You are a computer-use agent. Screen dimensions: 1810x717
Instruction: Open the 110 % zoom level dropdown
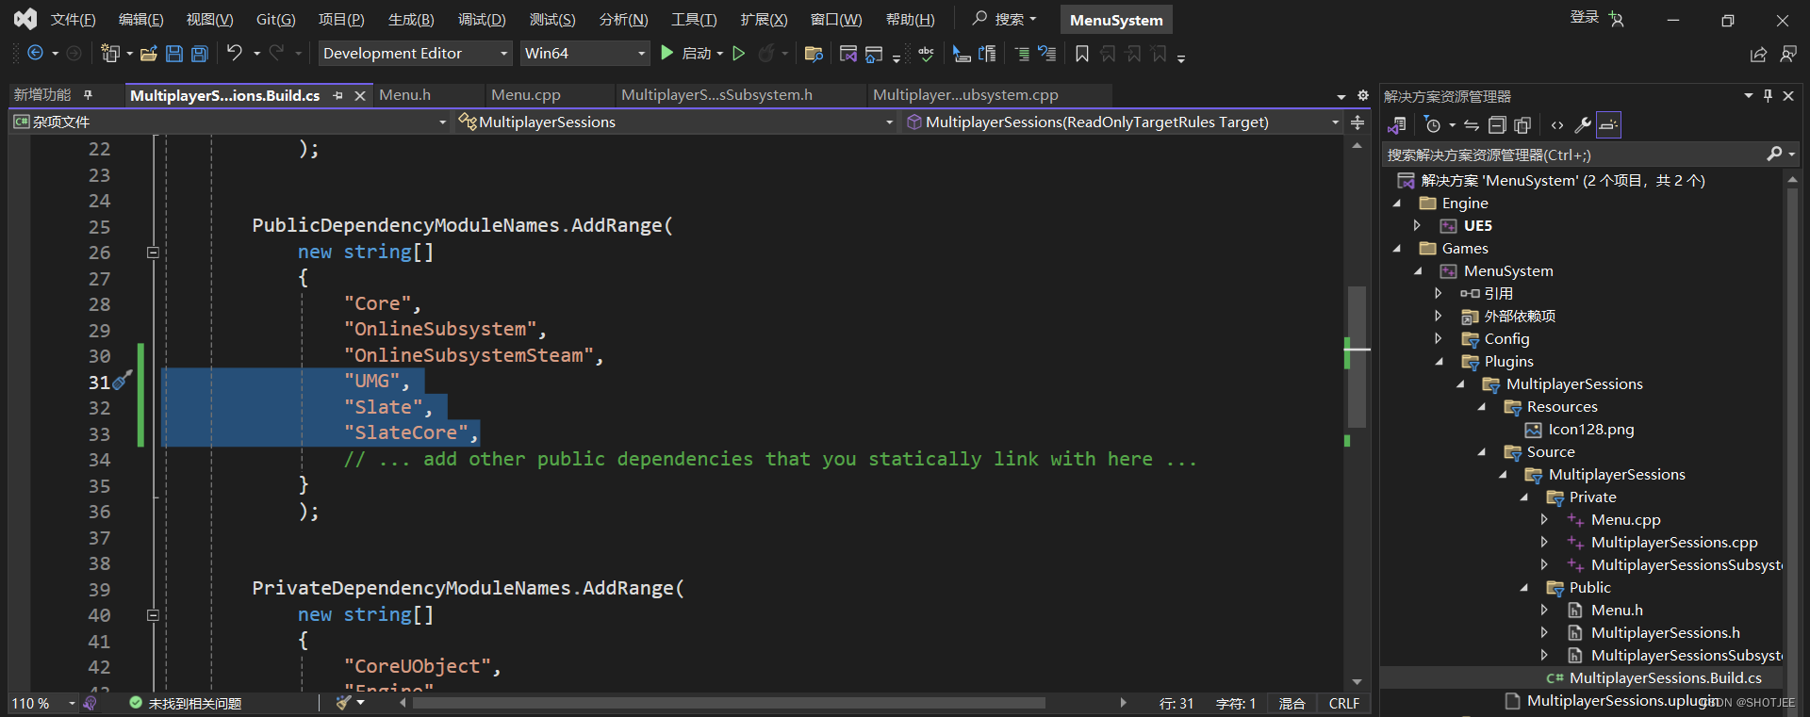coord(43,704)
